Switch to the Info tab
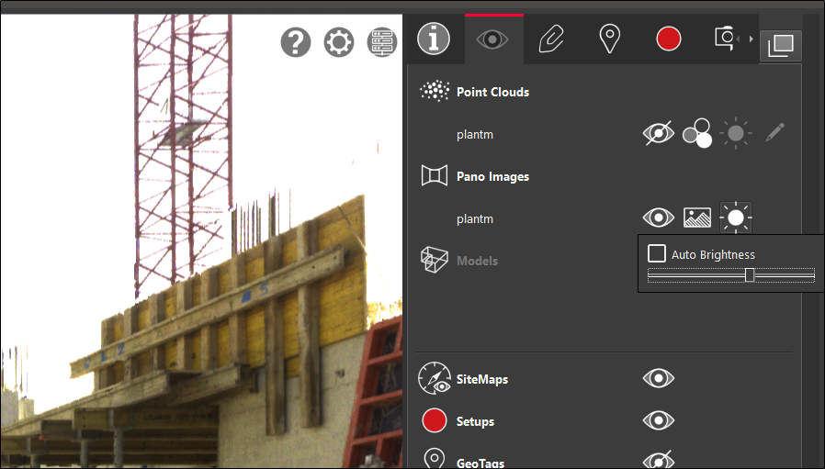The height and width of the screenshot is (469, 825). [434, 39]
